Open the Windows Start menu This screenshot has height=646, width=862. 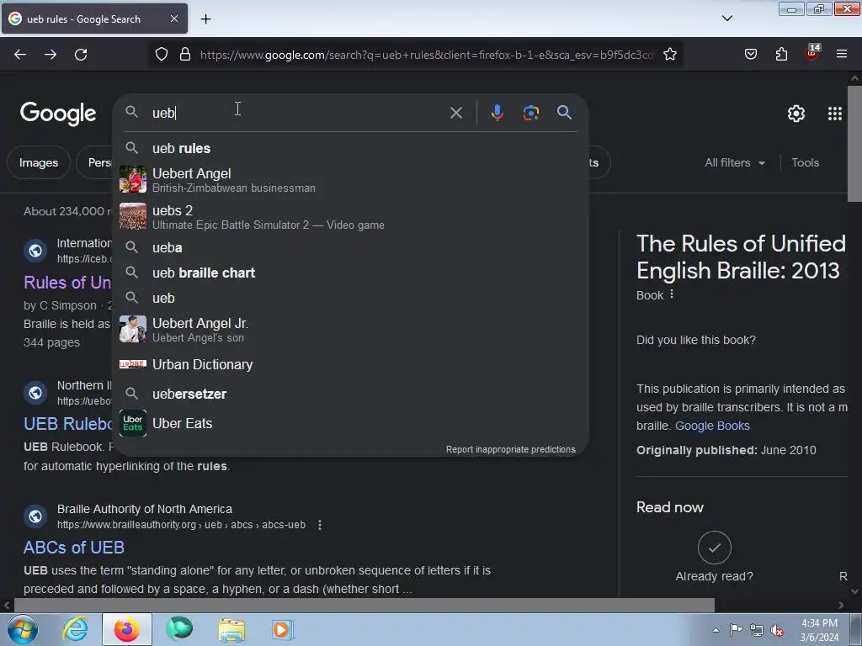point(23,629)
